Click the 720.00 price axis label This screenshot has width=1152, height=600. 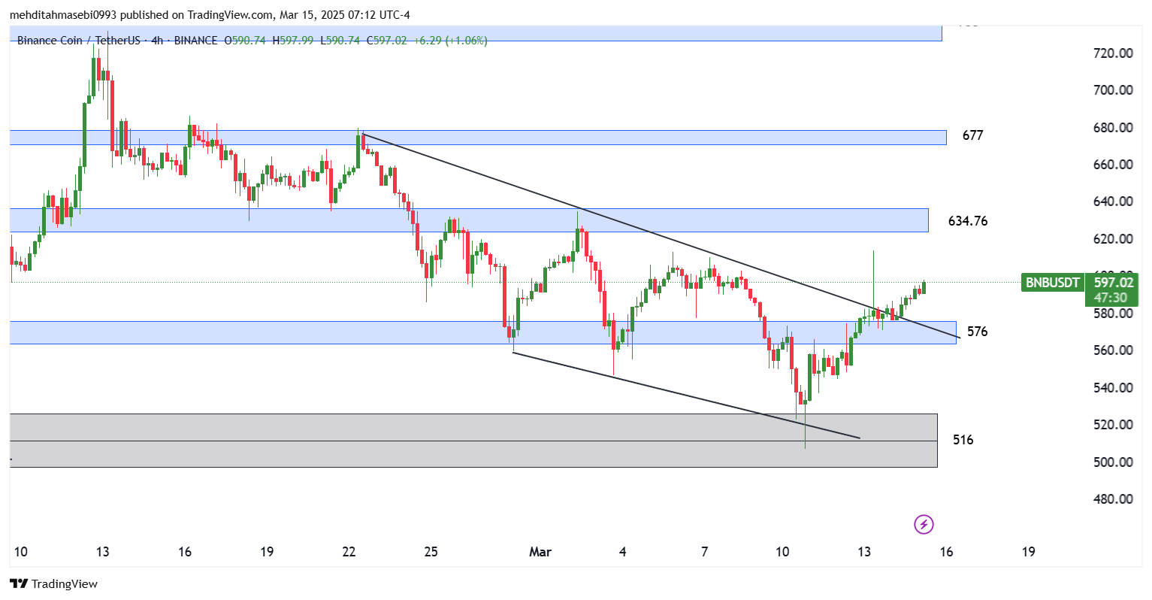tap(1113, 53)
